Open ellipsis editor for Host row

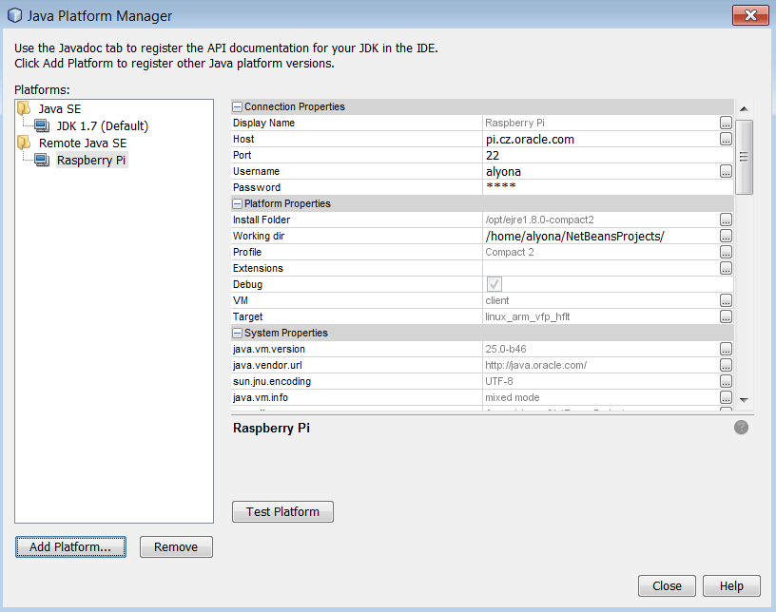[x=726, y=140]
